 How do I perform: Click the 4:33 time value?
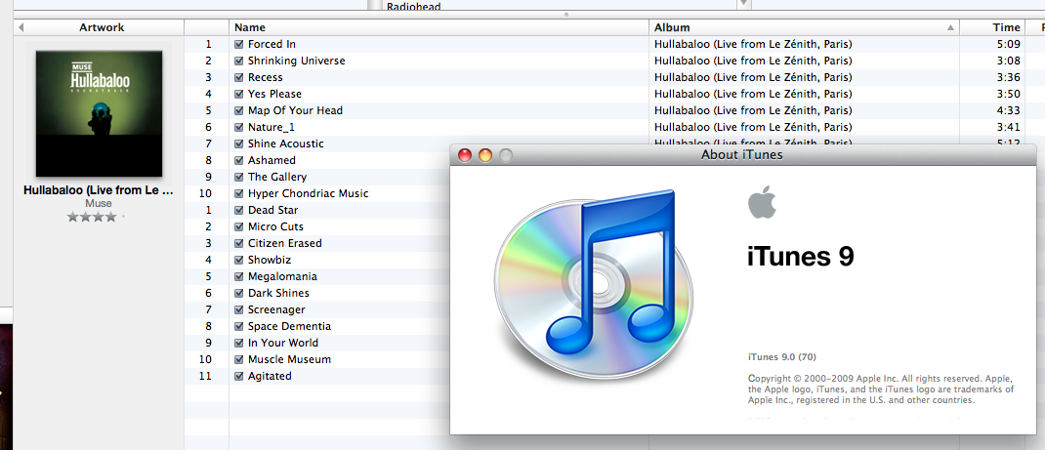[x=1008, y=110]
